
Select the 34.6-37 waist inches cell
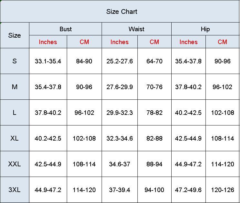[120, 164]
